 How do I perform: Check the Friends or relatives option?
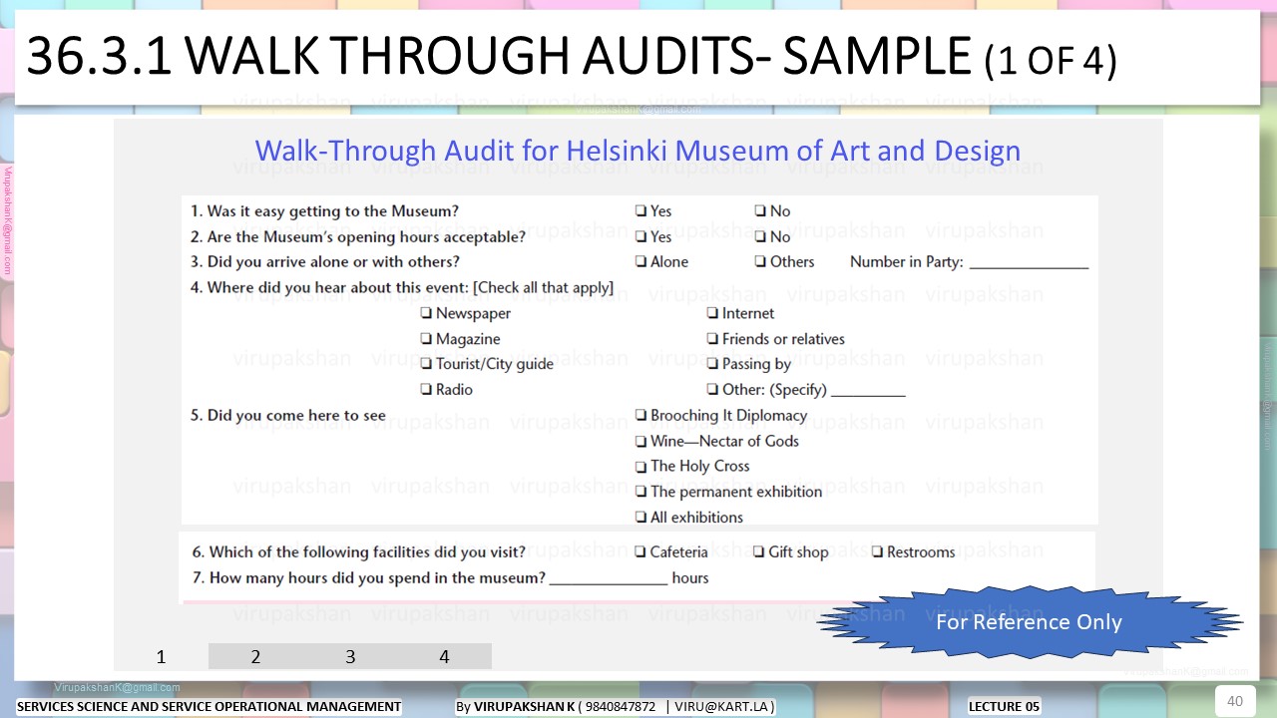click(x=712, y=339)
